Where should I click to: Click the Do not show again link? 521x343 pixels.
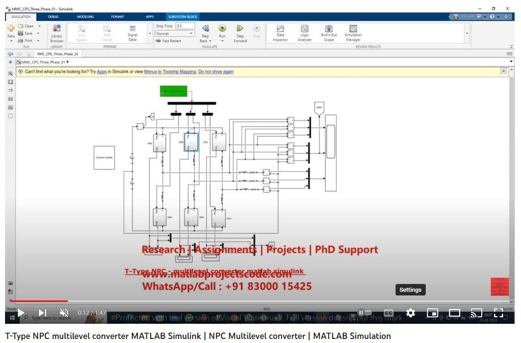point(216,72)
